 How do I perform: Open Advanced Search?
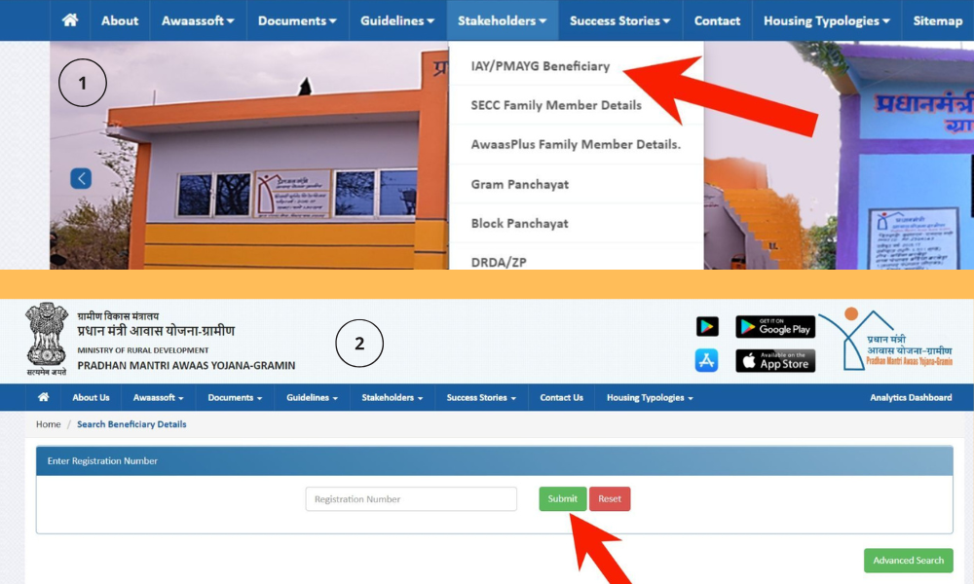tap(908, 561)
